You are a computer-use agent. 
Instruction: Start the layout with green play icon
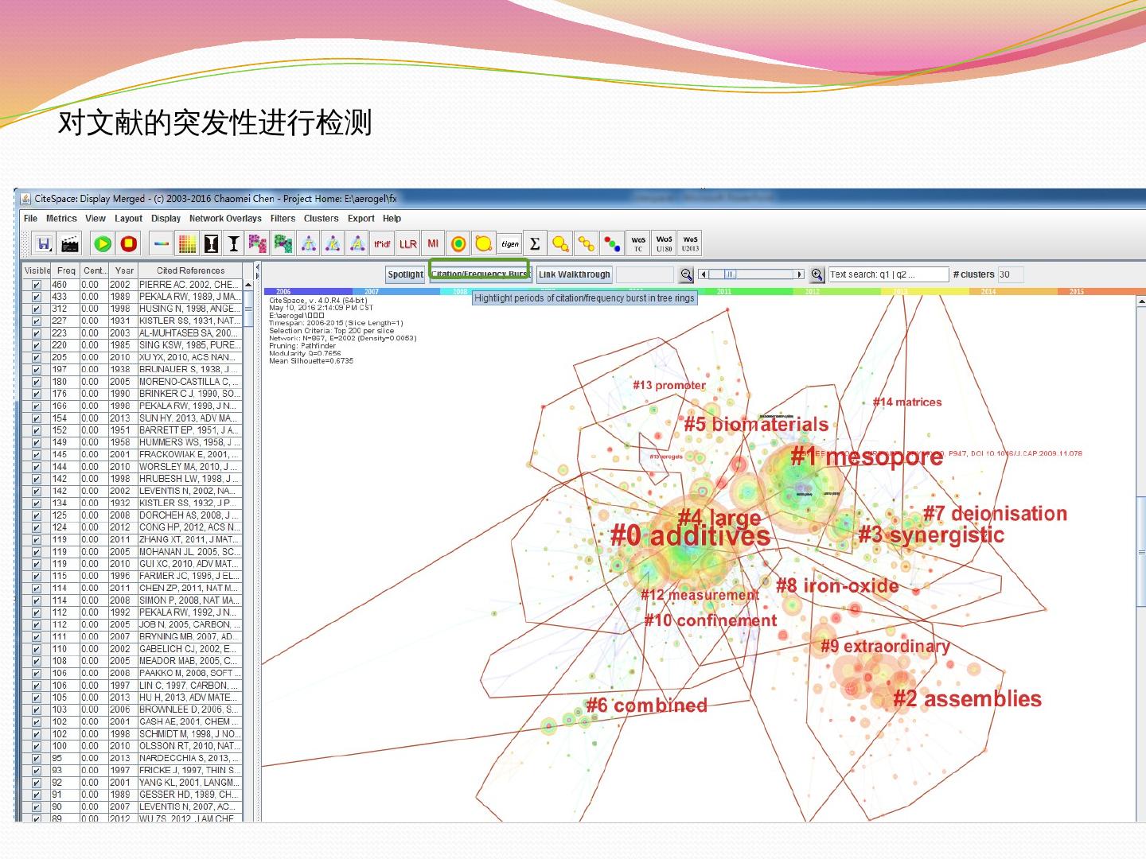[x=103, y=243]
